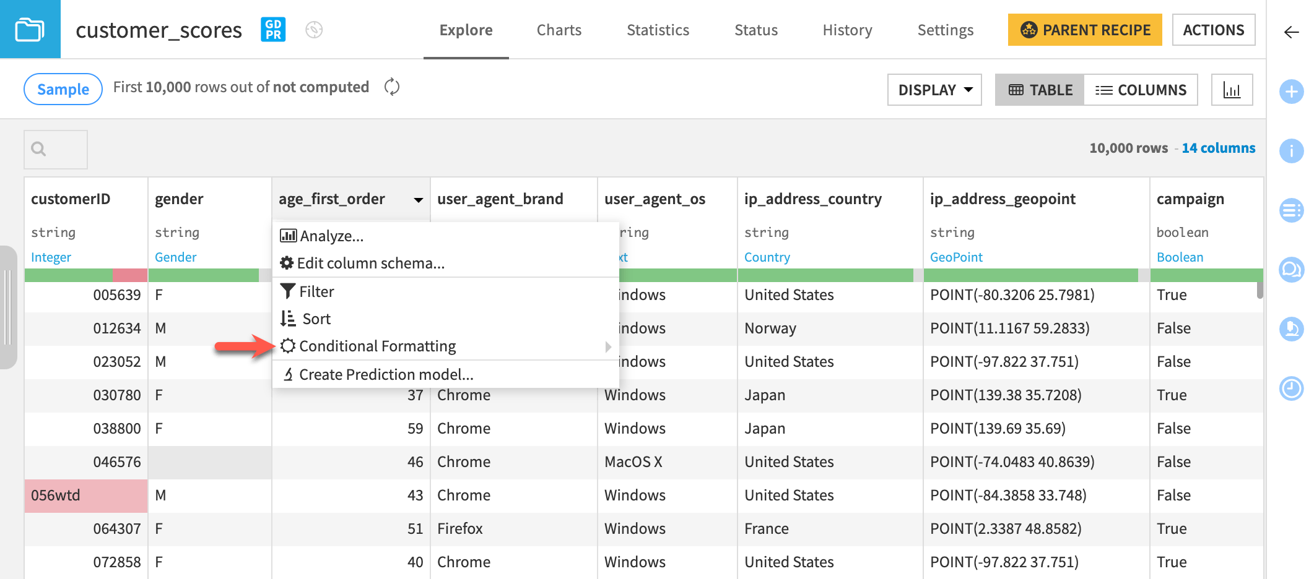Click the magnifier search icon
This screenshot has width=1314, height=579.
(38, 149)
